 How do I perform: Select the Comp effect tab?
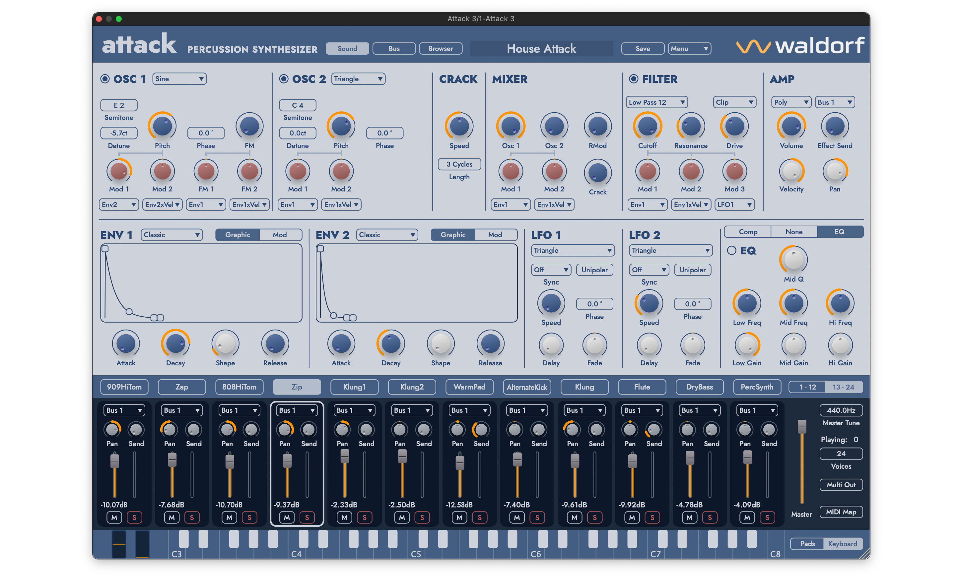[x=747, y=232]
